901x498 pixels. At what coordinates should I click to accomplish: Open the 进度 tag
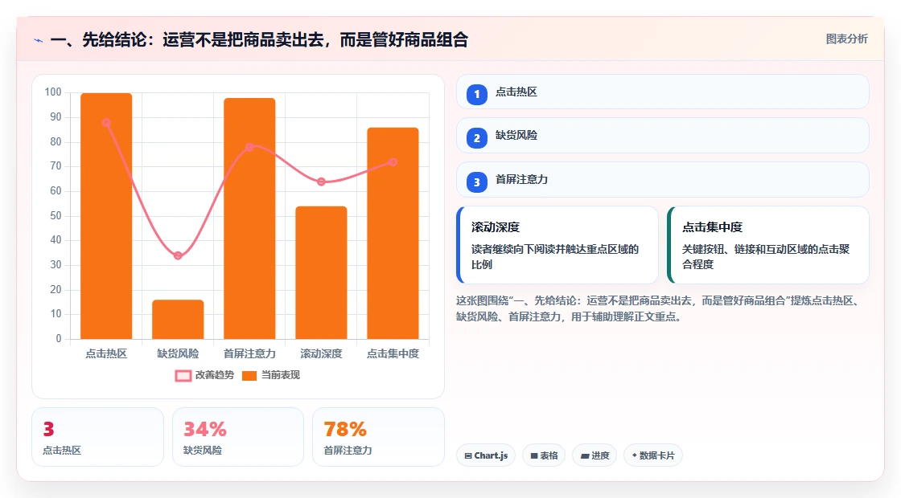pyautogui.click(x=594, y=455)
